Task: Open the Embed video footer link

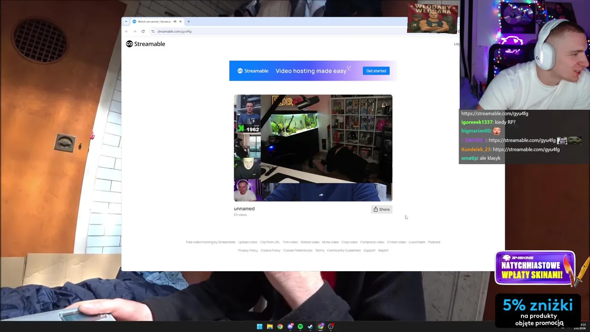Action: pos(396,242)
